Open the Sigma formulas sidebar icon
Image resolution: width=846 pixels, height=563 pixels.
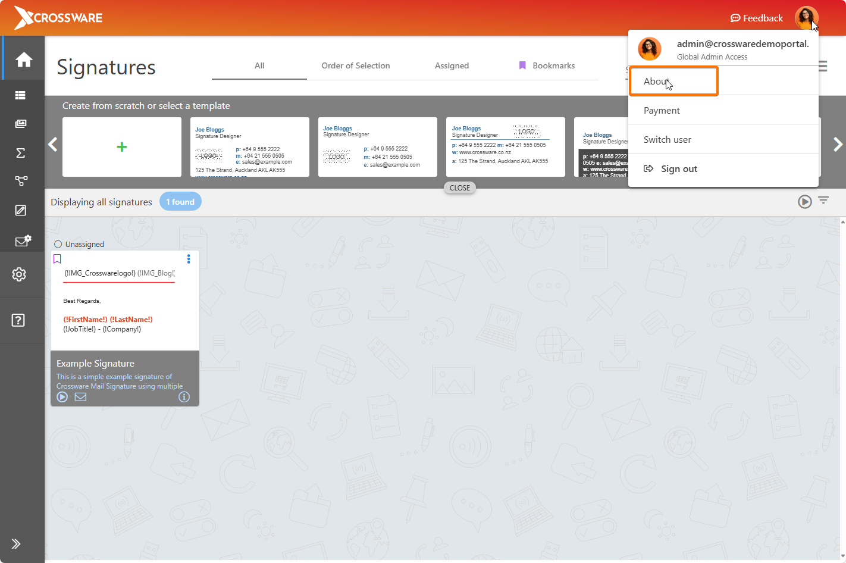20,153
